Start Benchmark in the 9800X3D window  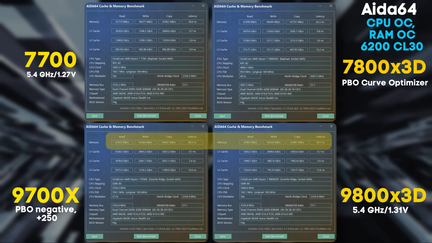click(275, 236)
